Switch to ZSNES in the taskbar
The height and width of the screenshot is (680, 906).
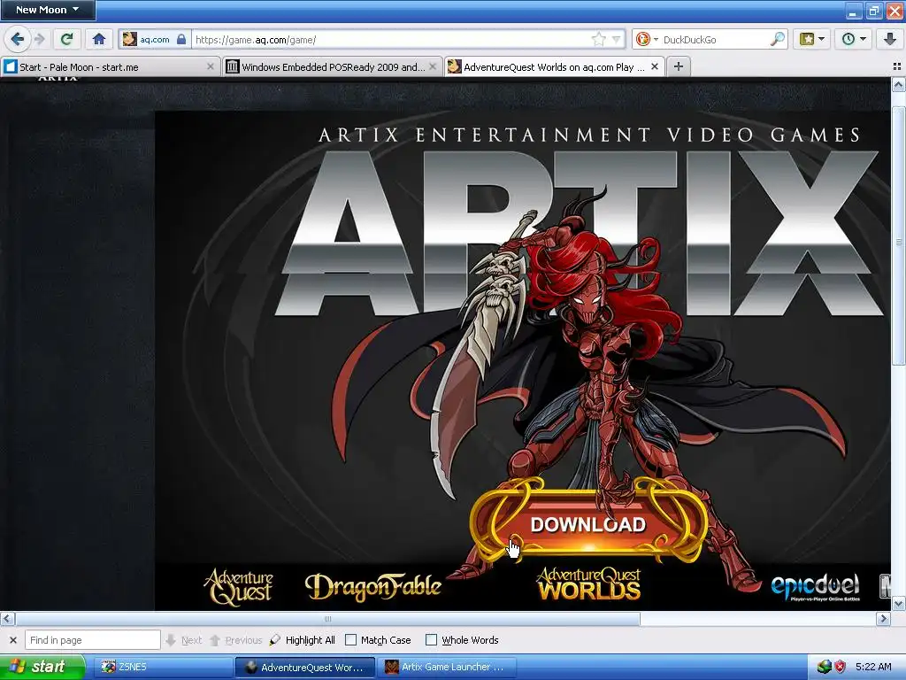click(x=164, y=668)
